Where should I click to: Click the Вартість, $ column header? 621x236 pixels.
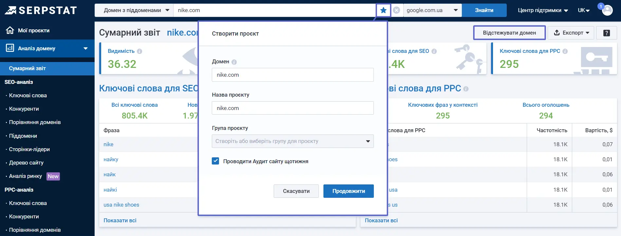599,131
